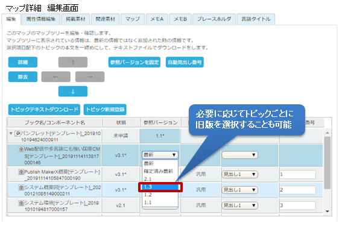Click the topic icon beside システム環境
This screenshot has height=226, width=348.
[x=21, y=203]
